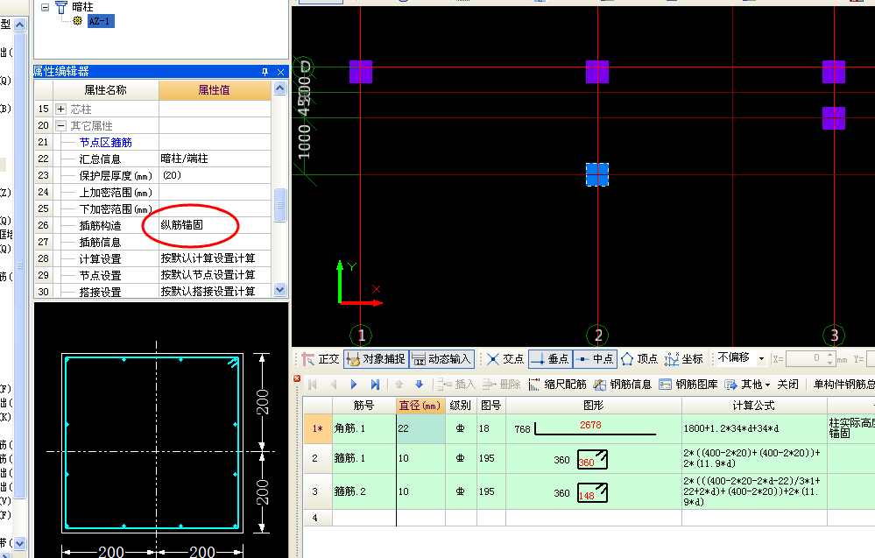This screenshot has height=558, width=875.
Task: Click diameter cell 22 of 角筋.1
Action: tap(420, 428)
